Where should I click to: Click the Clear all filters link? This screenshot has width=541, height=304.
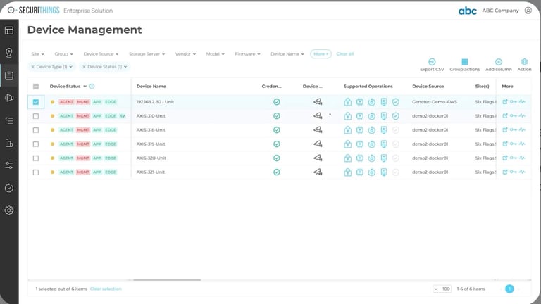point(344,53)
